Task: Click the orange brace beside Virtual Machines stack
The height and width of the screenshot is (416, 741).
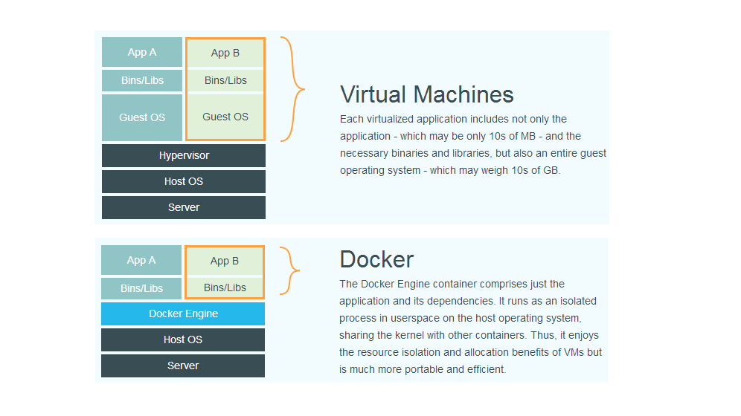Action: (x=293, y=89)
